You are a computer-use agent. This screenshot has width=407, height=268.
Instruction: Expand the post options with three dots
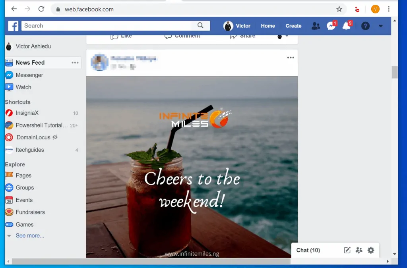tap(291, 58)
